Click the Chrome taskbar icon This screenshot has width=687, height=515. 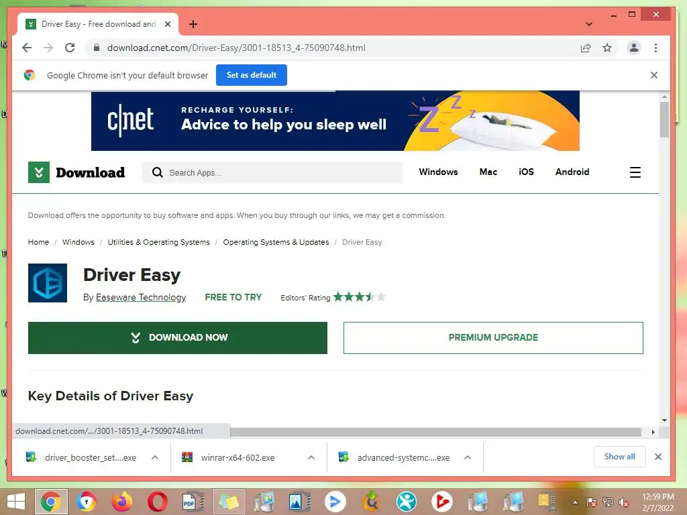coord(51,502)
